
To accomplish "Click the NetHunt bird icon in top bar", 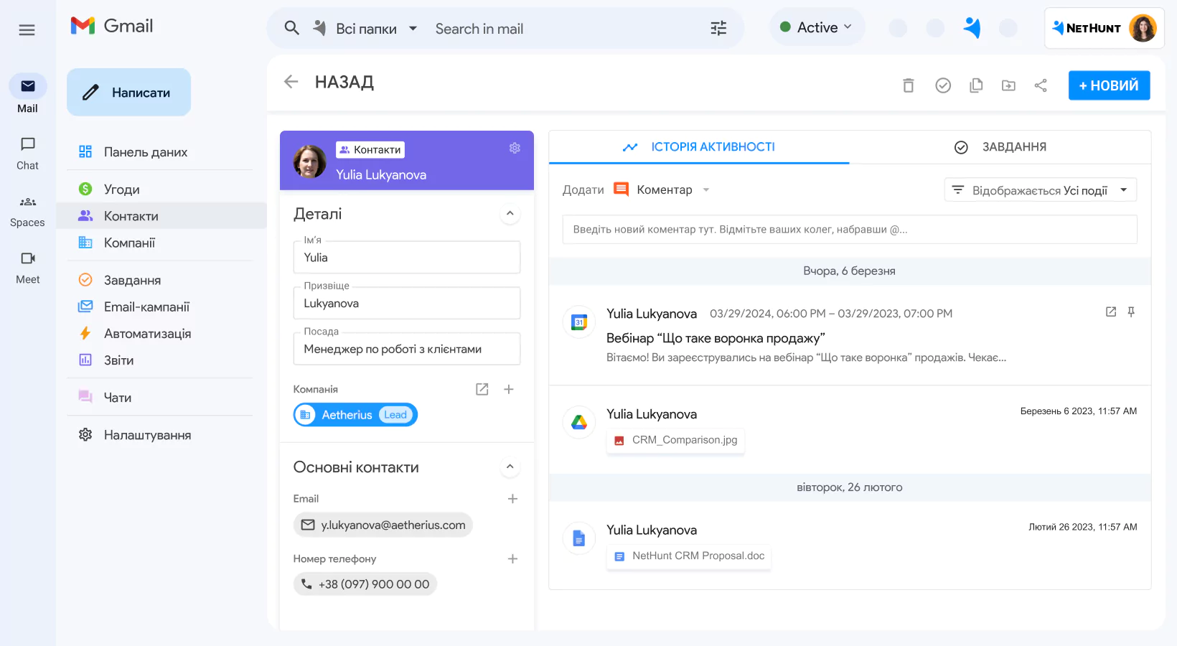I will click(972, 28).
